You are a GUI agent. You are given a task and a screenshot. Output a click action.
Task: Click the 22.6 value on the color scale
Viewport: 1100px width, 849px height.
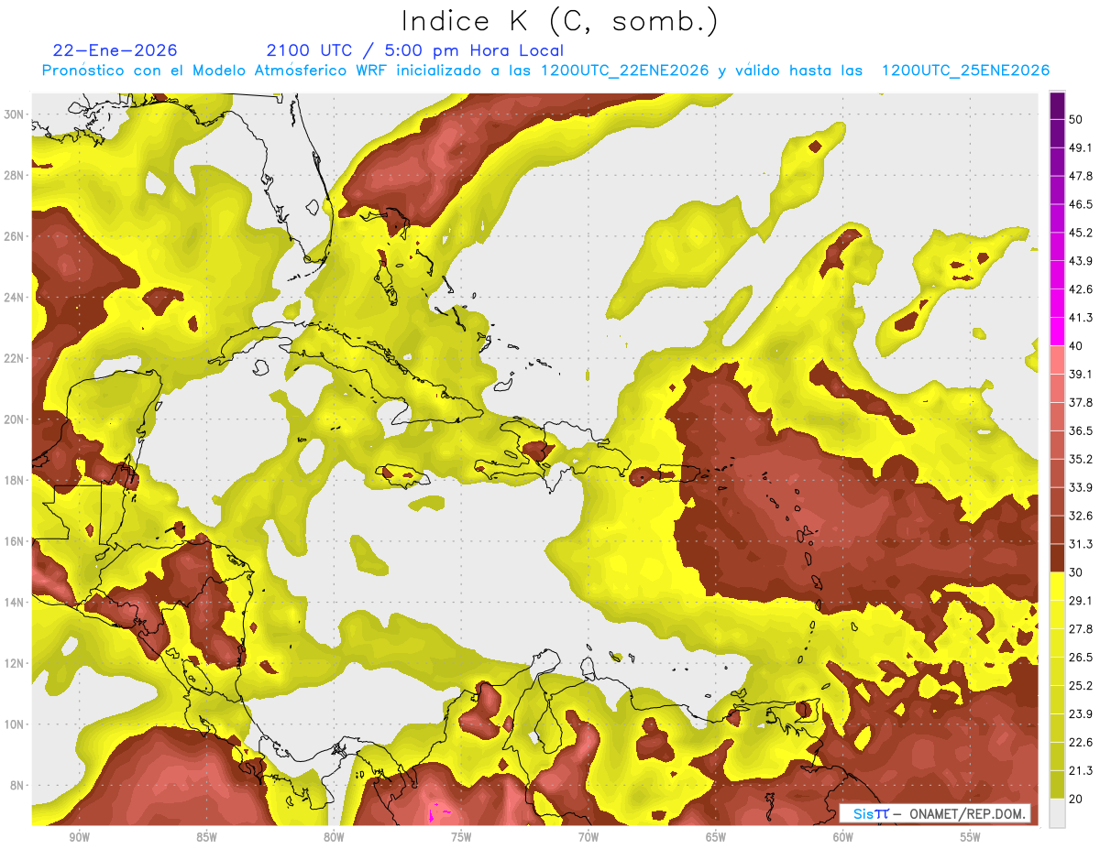pos(1080,744)
